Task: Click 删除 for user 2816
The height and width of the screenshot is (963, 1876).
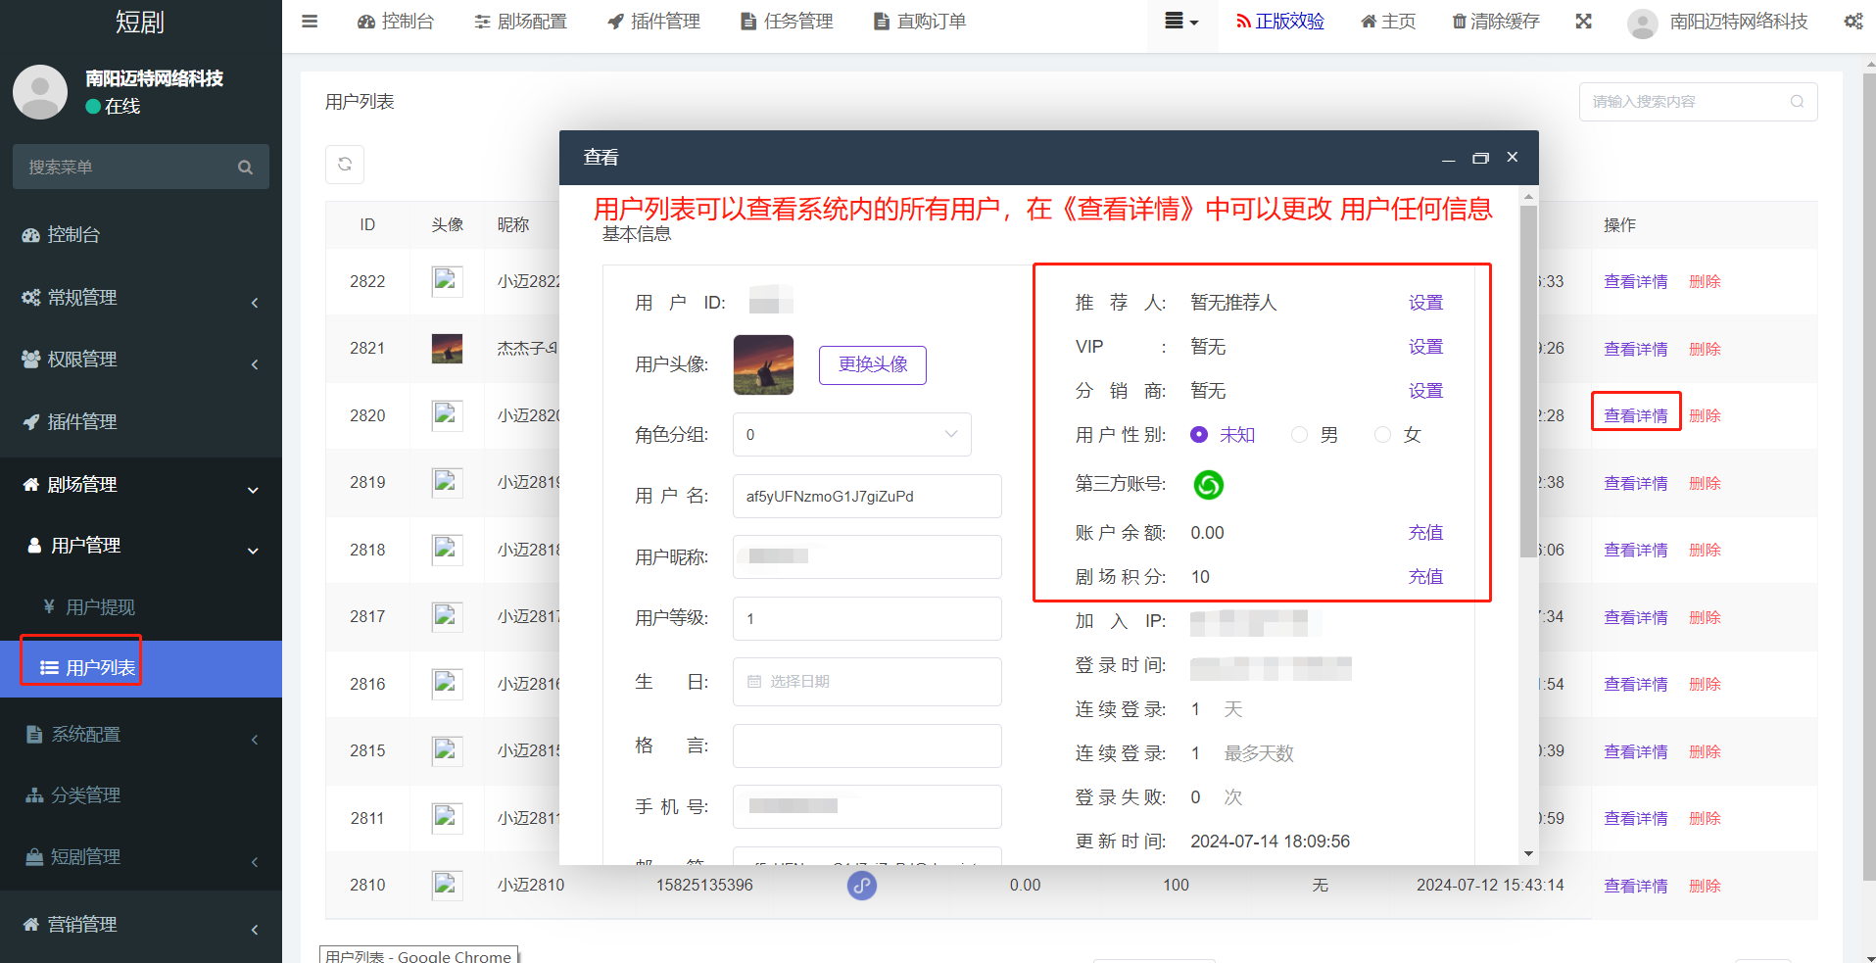Action: click(x=1705, y=684)
